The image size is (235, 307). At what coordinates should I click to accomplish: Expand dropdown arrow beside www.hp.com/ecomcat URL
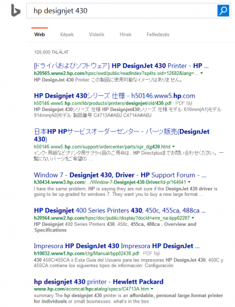tap(152, 289)
